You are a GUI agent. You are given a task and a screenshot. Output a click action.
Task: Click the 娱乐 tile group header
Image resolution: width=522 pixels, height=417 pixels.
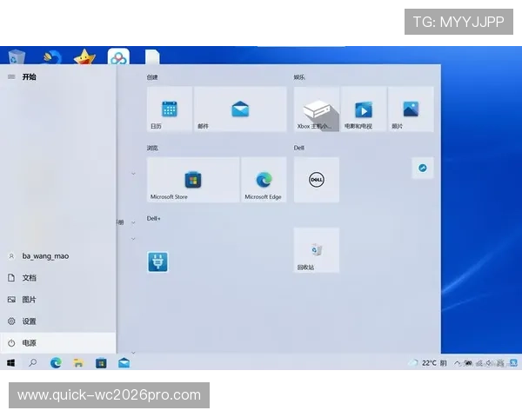point(299,77)
